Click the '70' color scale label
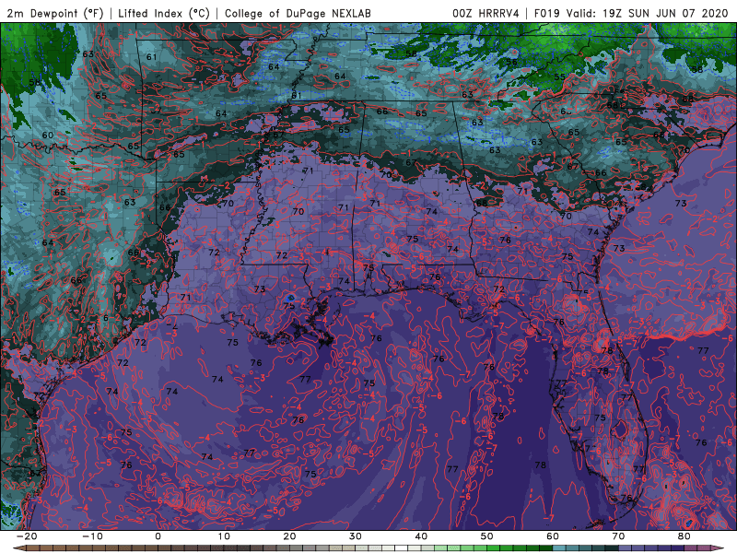The width and height of the screenshot is (737, 553). (x=618, y=536)
